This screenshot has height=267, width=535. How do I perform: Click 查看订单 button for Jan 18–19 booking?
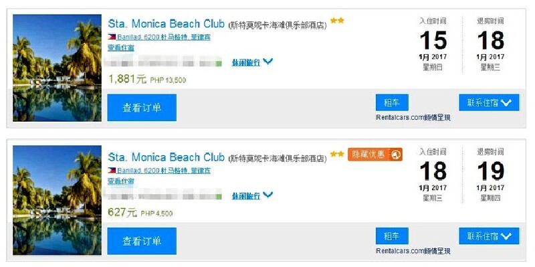(142, 241)
